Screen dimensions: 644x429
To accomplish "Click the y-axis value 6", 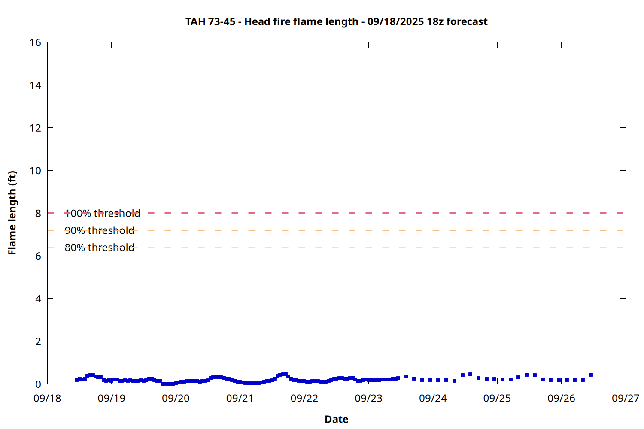I will pos(38,256).
